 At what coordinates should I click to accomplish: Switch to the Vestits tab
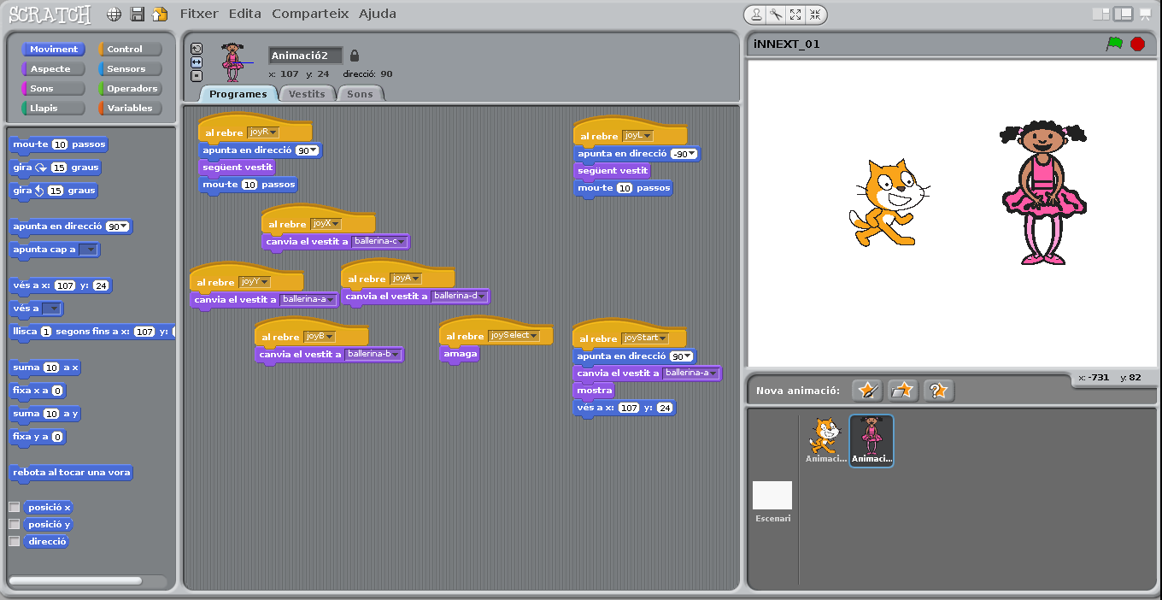307,94
